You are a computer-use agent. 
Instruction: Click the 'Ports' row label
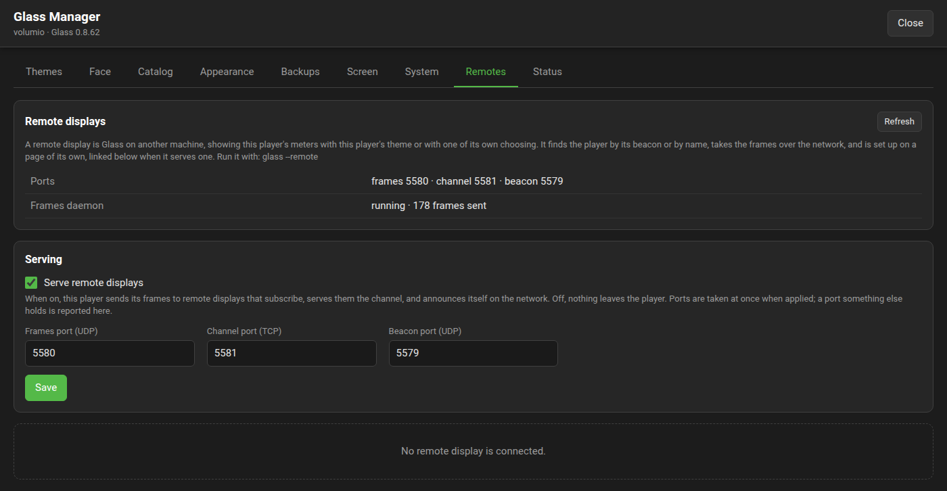point(43,181)
